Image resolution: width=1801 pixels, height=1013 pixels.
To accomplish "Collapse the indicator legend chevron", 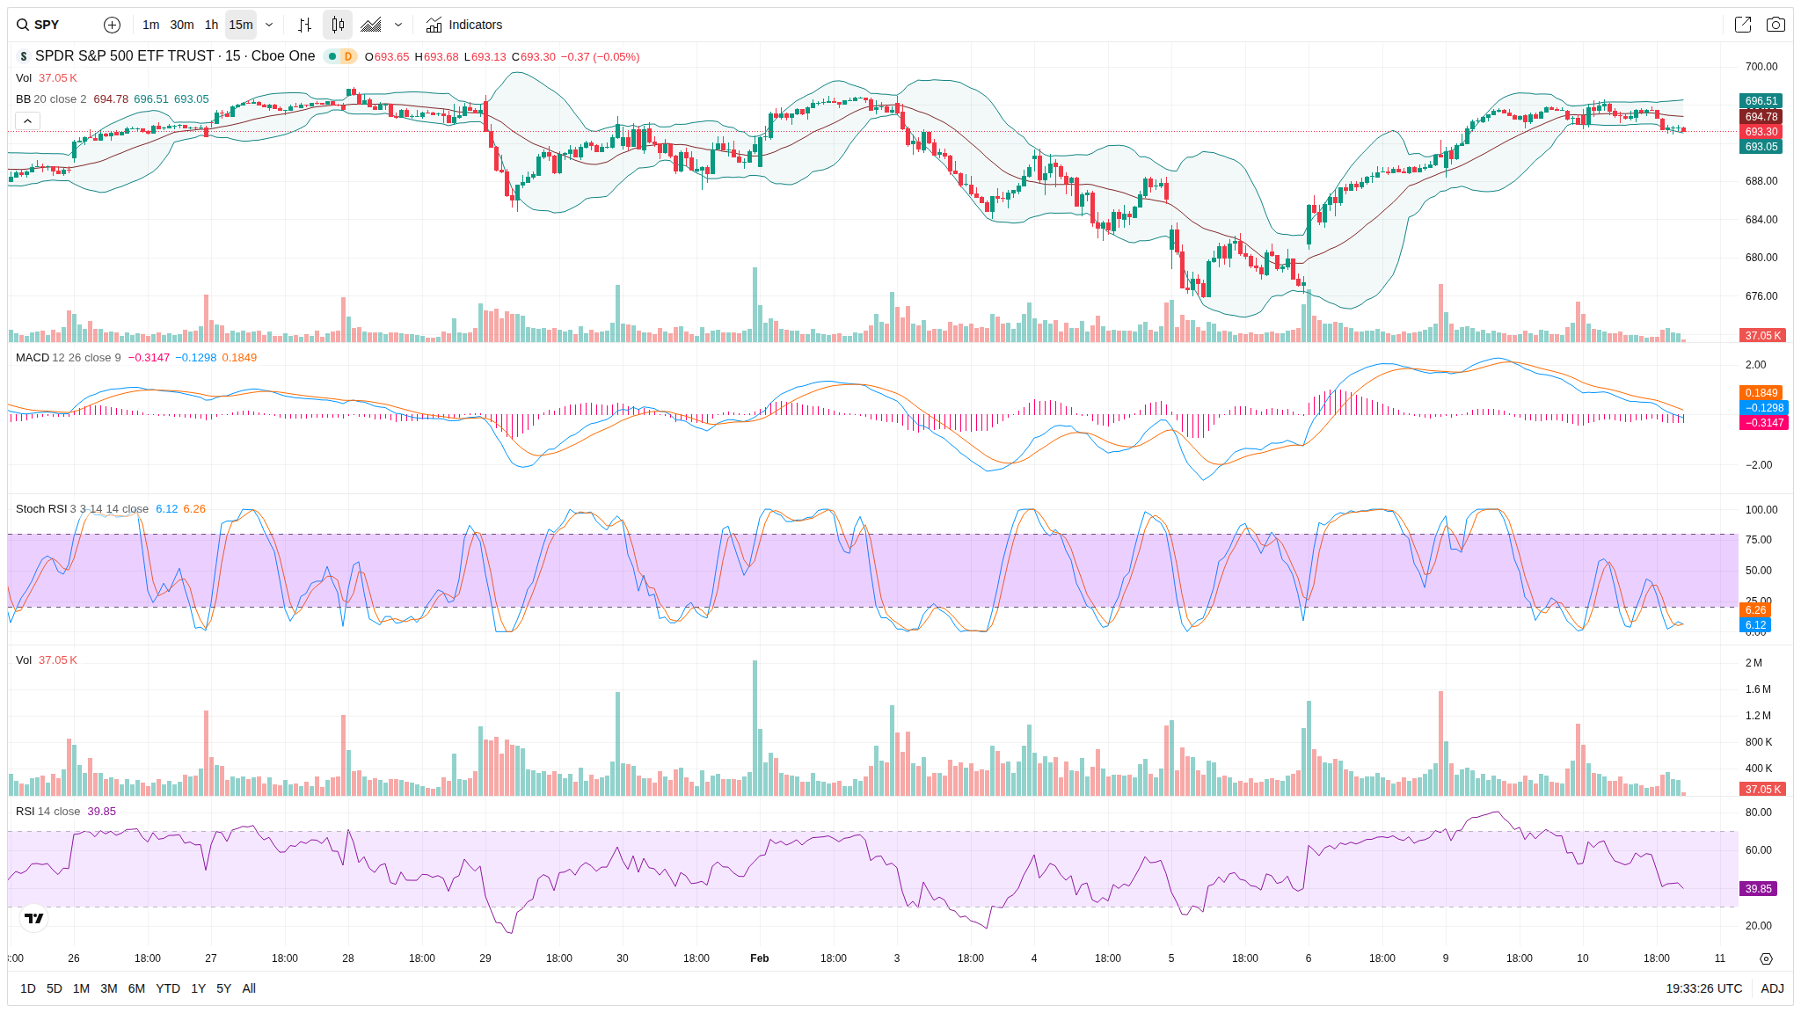I will (27, 120).
